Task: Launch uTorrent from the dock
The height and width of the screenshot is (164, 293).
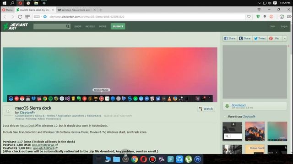Action: [x=189, y=159]
